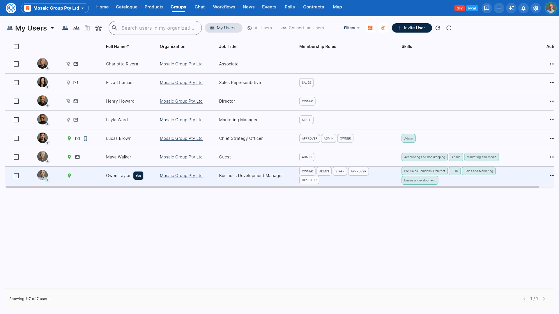559x314 pixels.
Task: Click the plus create icon in the top bar
Action: point(499,8)
